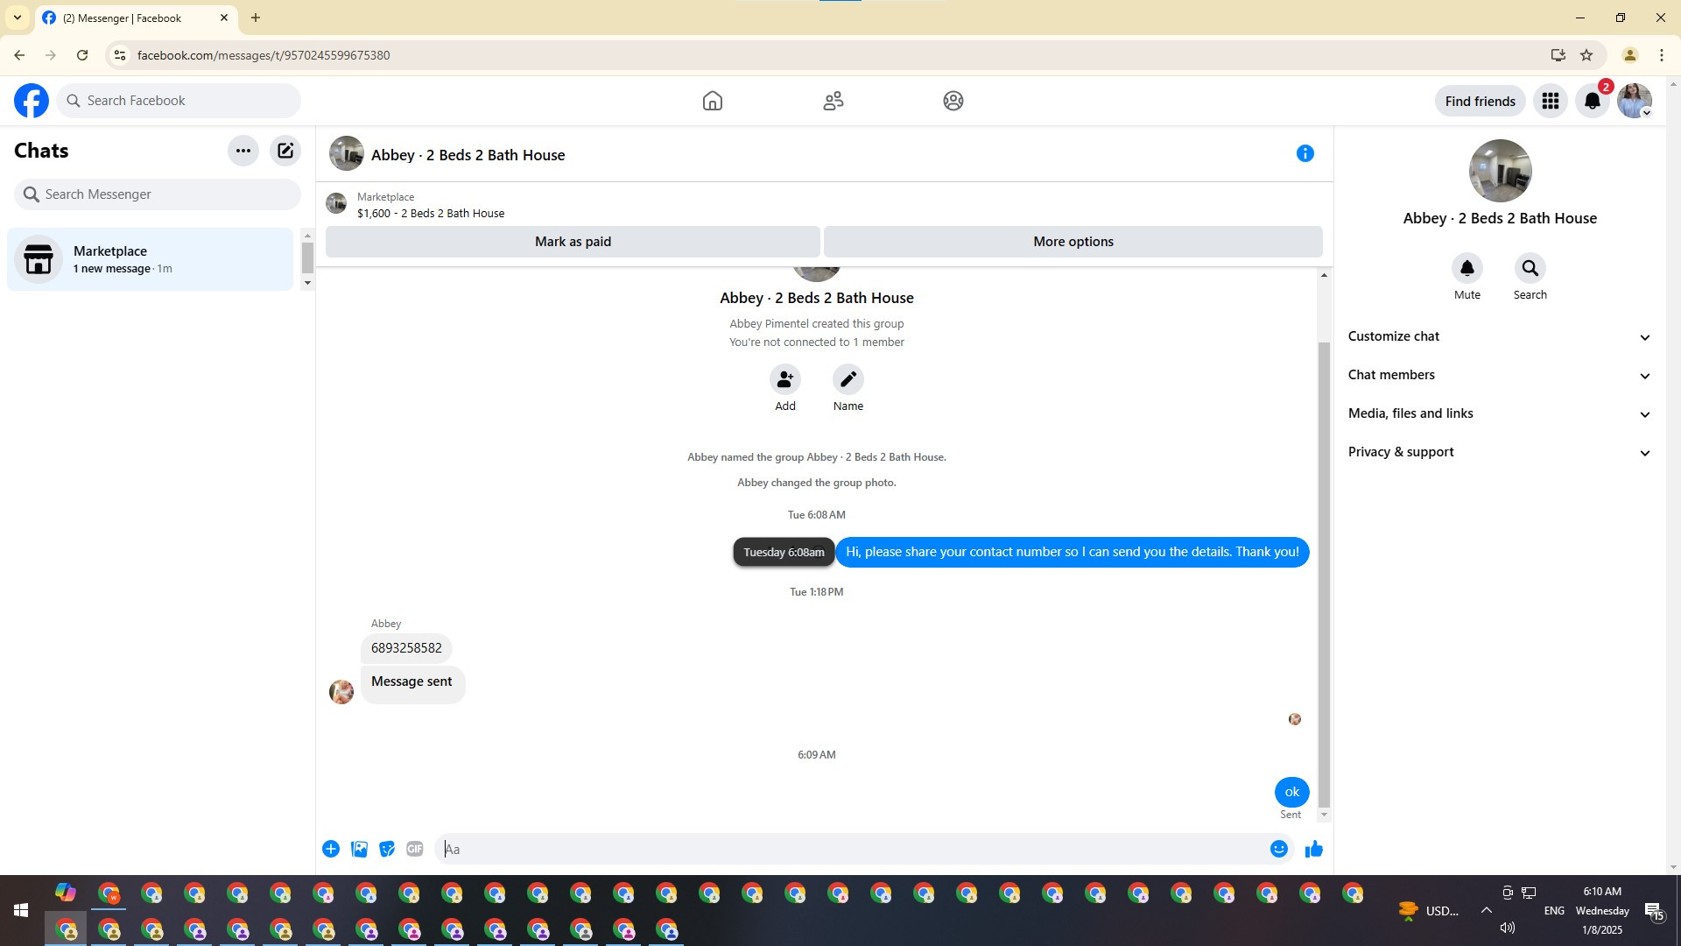This screenshot has height=946, width=1681.
Task: Click the More options button
Action: click(x=1073, y=242)
